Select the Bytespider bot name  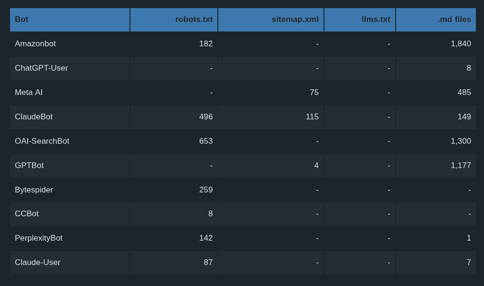34,190
